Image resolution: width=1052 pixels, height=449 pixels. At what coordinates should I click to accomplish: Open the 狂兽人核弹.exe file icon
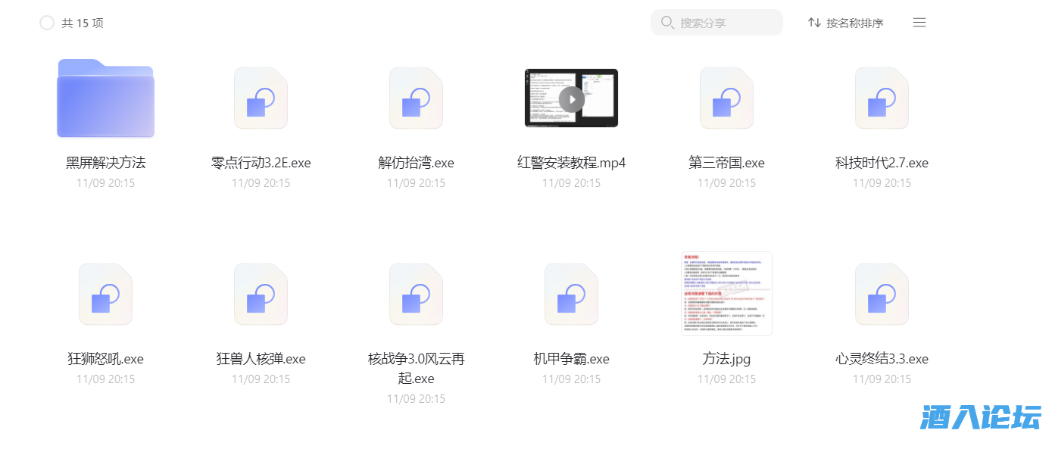pos(261,294)
